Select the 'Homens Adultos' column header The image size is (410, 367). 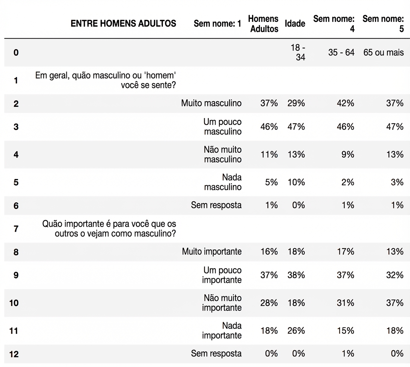point(264,24)
